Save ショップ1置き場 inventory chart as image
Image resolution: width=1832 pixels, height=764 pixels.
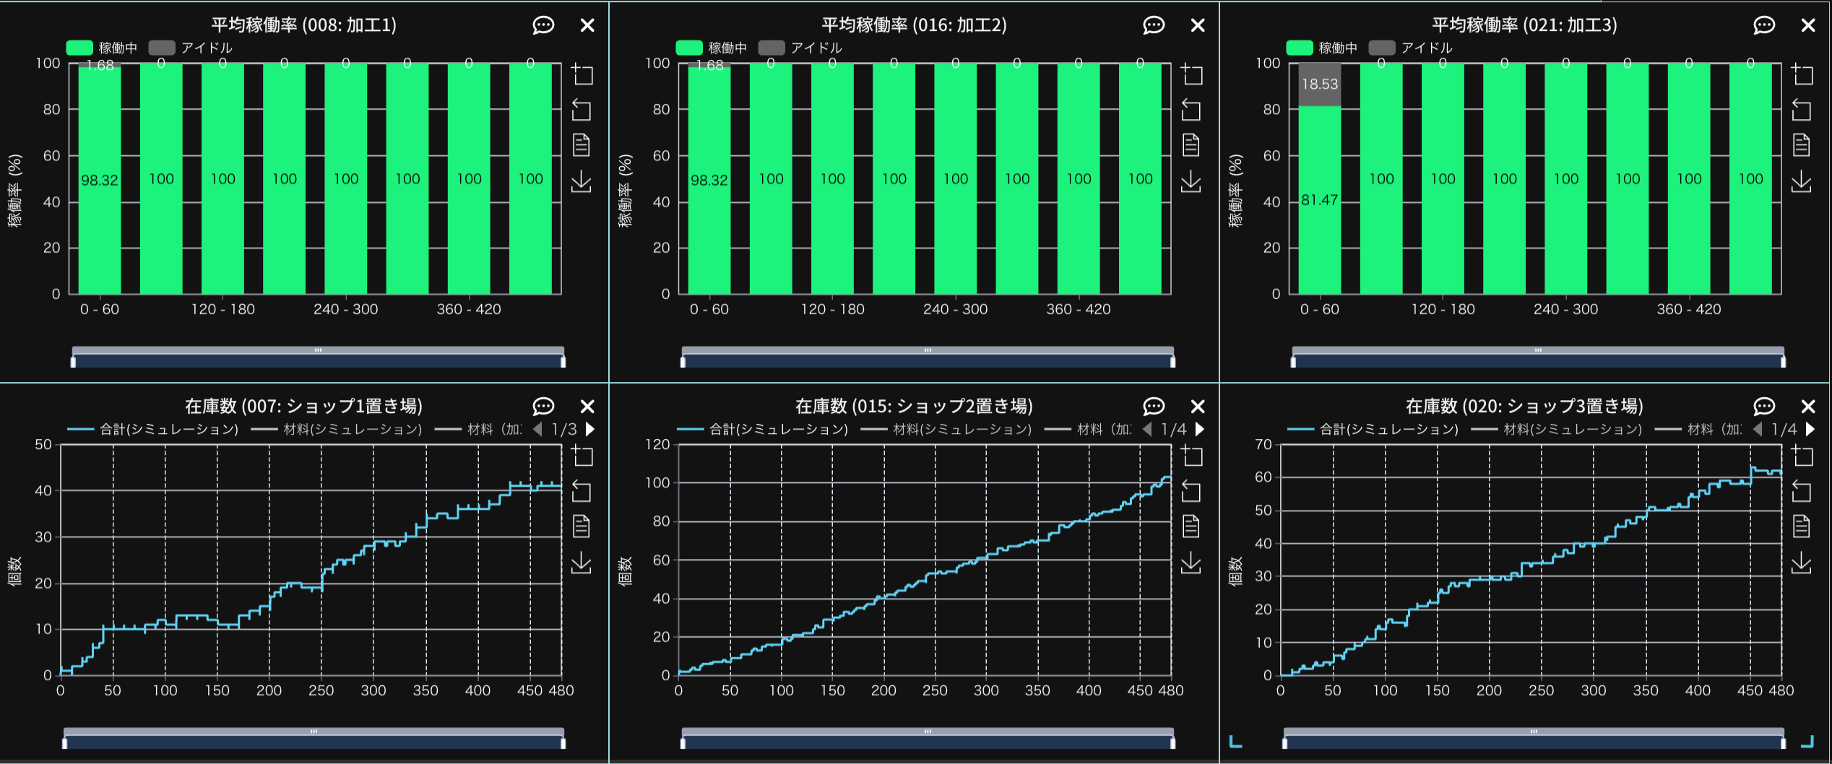(x=582, y=562)
